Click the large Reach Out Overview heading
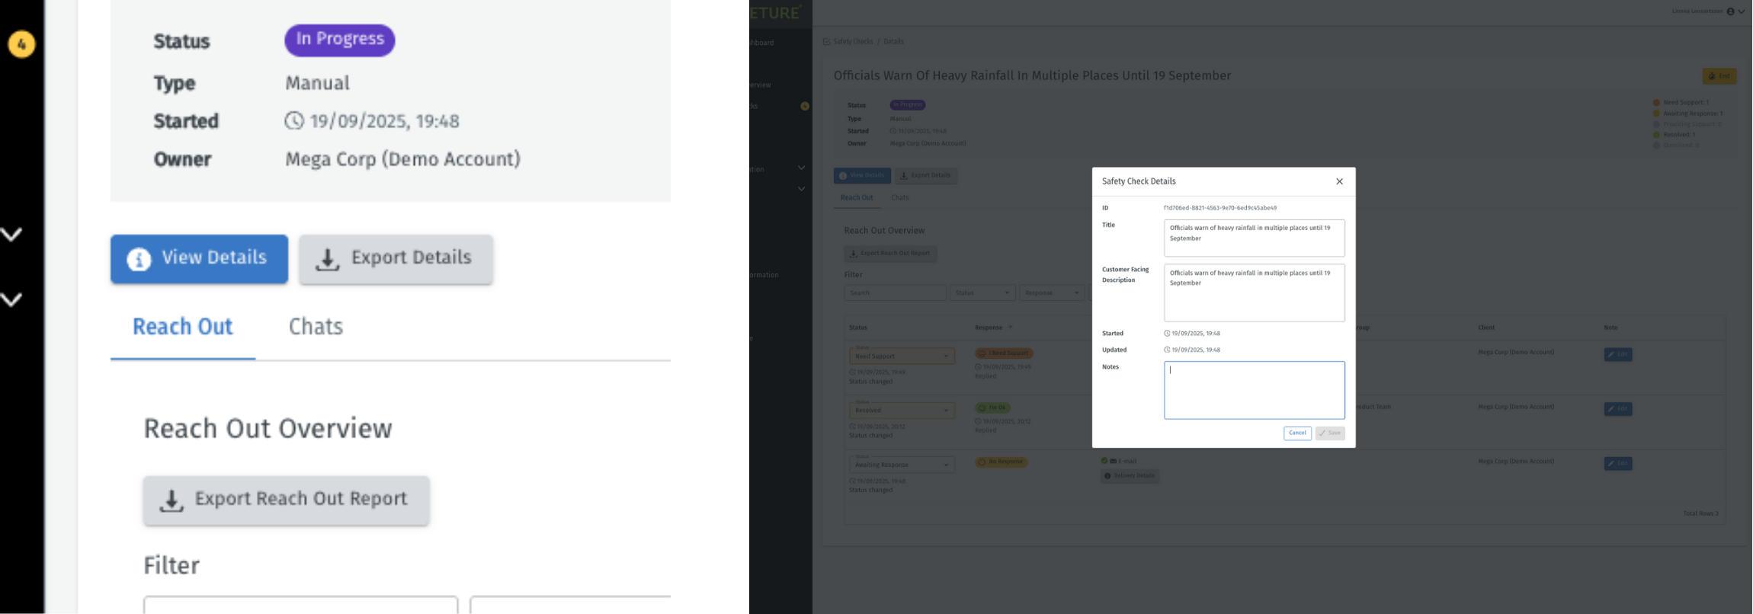1753x614 pixels. (268, 429)
